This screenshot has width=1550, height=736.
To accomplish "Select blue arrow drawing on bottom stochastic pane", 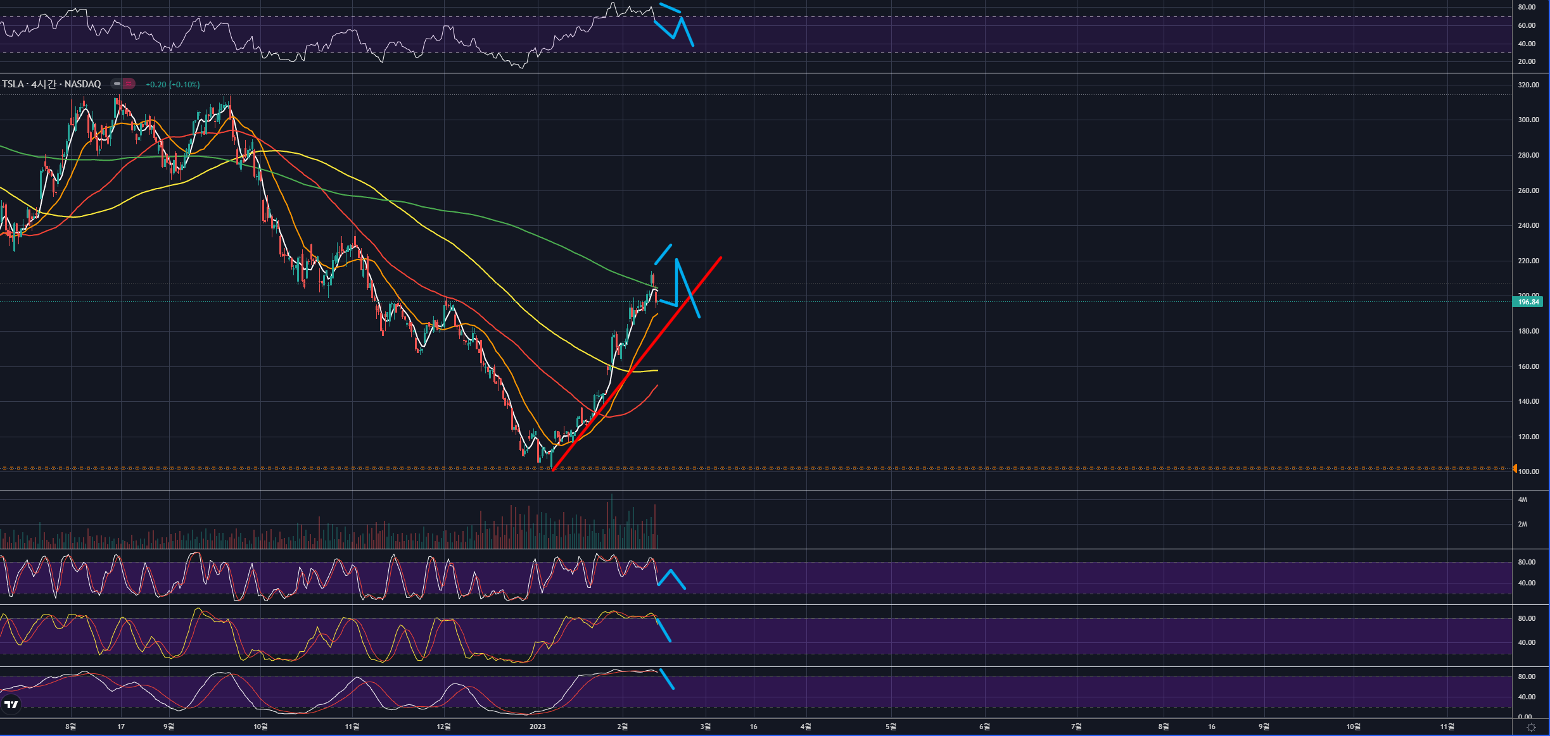I will pos(666,678).
